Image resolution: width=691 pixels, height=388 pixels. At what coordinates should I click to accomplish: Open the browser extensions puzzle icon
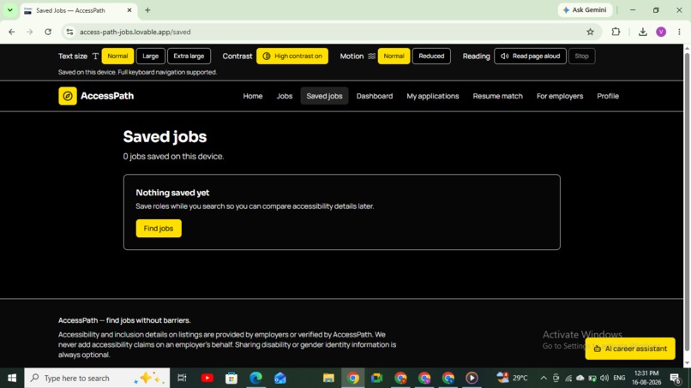click(x=616, y=32)
